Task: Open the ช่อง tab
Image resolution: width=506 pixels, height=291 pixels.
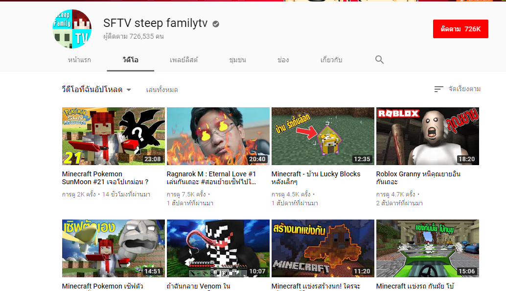Action: click(283, 60)
